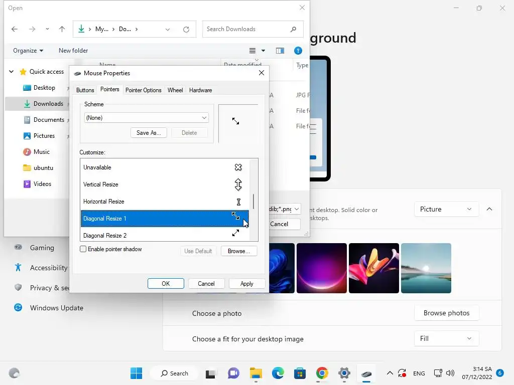
Task: Open the file type filter dropdown
Action: pos(285,209)
